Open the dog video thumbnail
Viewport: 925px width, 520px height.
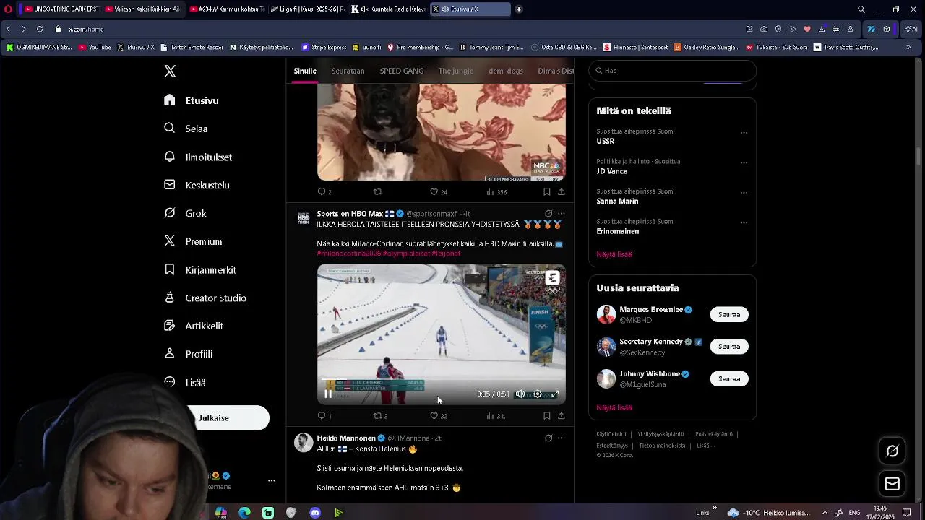442,131
